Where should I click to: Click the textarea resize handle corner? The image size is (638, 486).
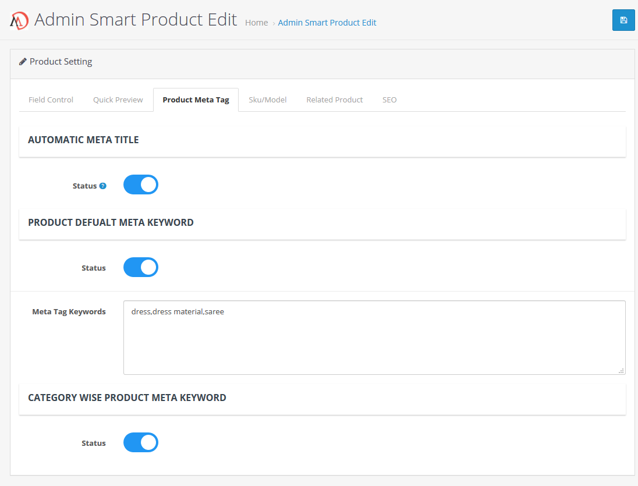point(621,371)
